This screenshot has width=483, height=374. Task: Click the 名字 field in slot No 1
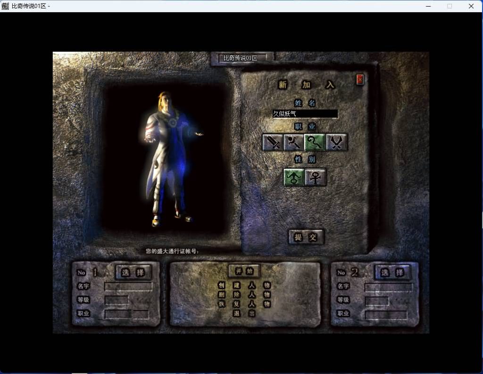pos(128,287)
